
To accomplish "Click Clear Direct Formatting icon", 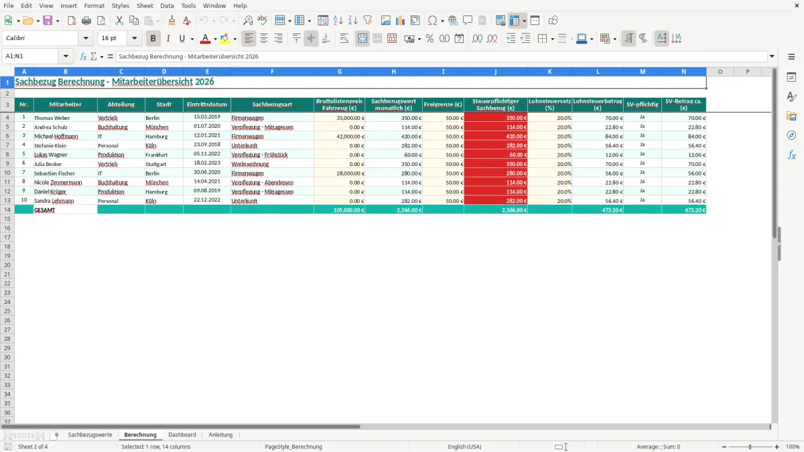I will click(186, 21).
